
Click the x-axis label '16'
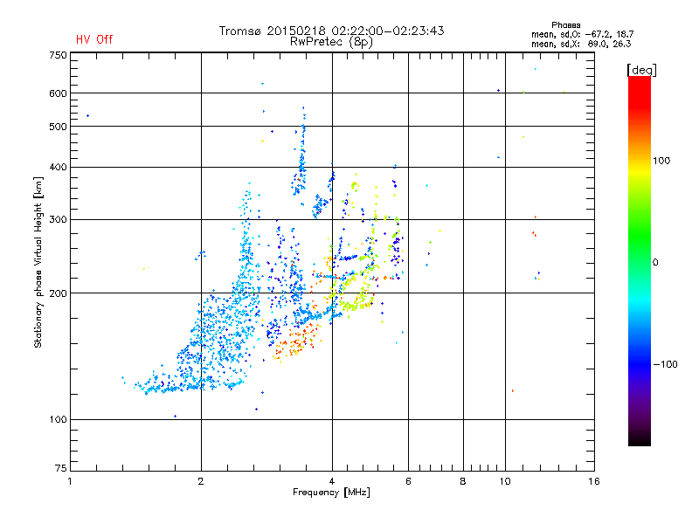[594, 481]
